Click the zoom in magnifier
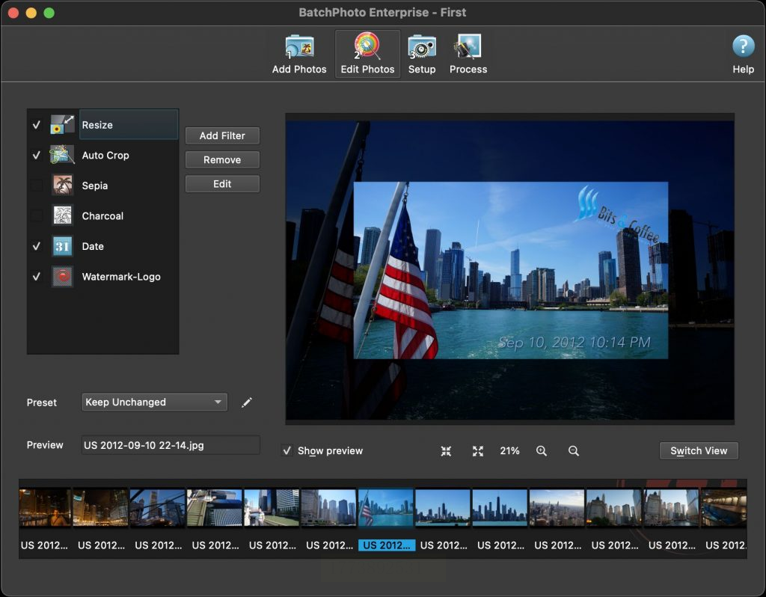 (x=542, y=451)
